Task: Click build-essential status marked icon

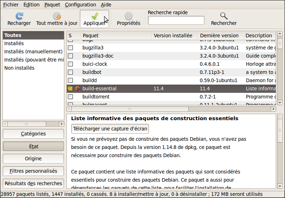Action: pos(70,89)
